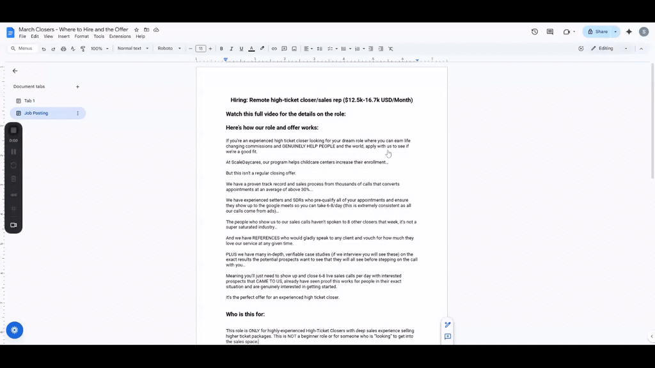Screen dimensions: 655x368
Task: Open version history clock icon
Action: point(535,32)
